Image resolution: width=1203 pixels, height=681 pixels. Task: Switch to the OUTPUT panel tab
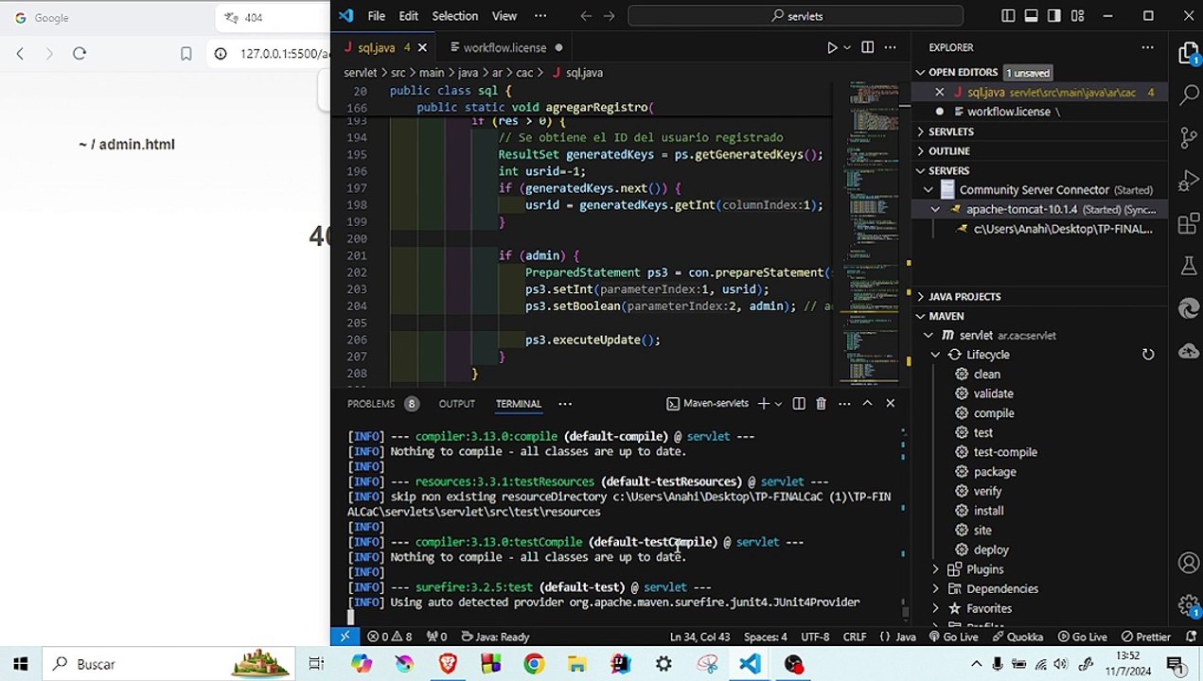click(x=456, y=404)
